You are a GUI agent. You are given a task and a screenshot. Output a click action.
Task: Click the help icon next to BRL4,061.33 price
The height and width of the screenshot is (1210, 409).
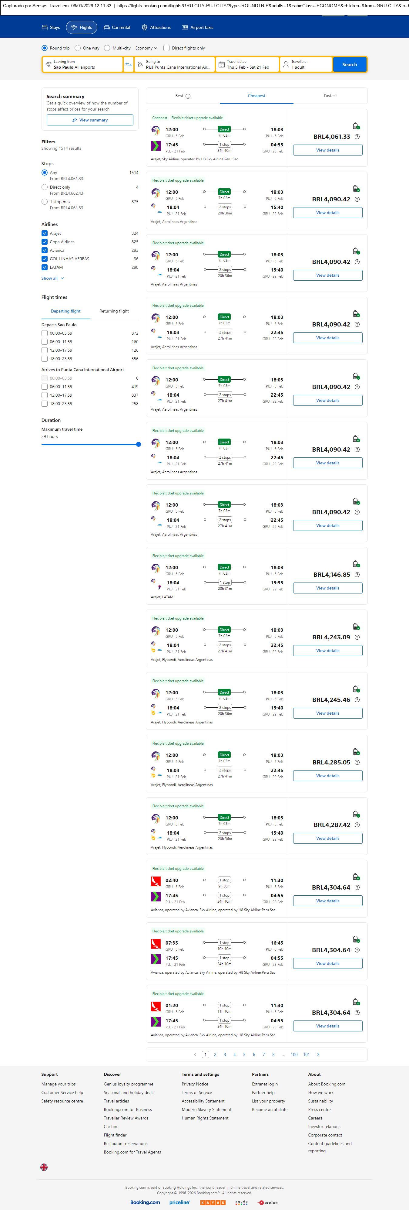(x=357, y=137)
